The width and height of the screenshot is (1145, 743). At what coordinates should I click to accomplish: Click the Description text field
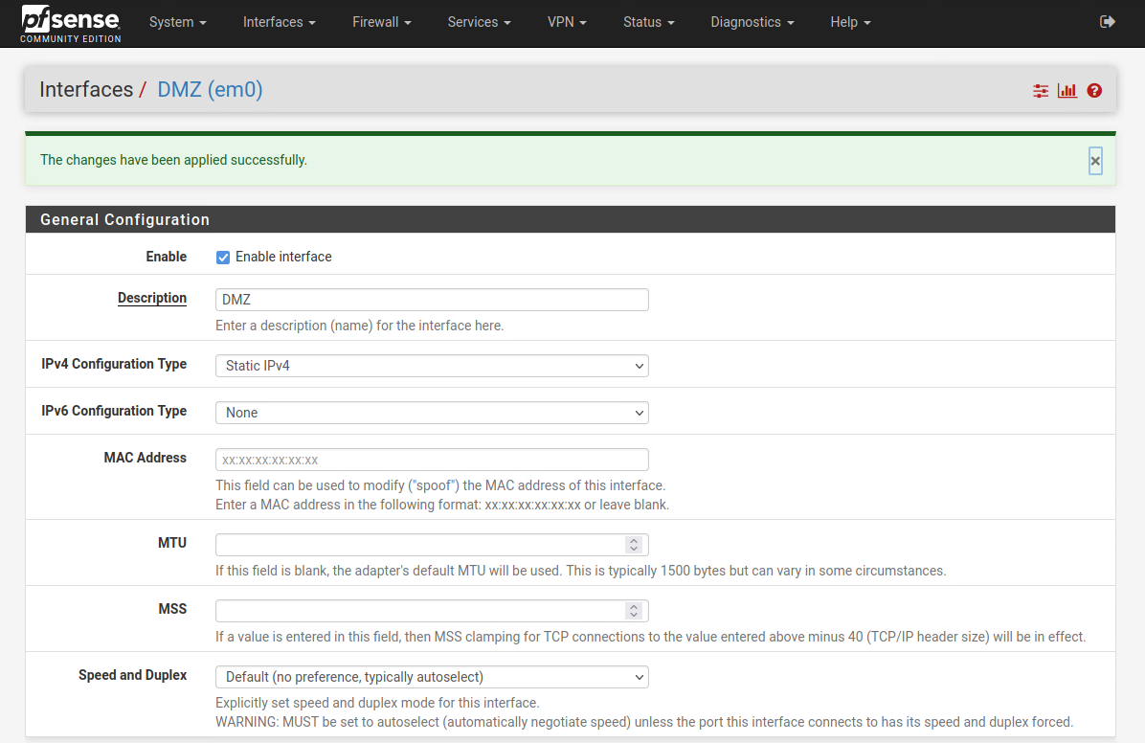[x=432, y=300]
